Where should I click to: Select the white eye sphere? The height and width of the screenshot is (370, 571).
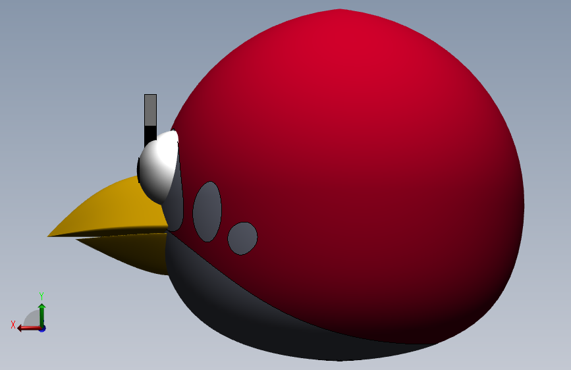[x=159, y=167]
